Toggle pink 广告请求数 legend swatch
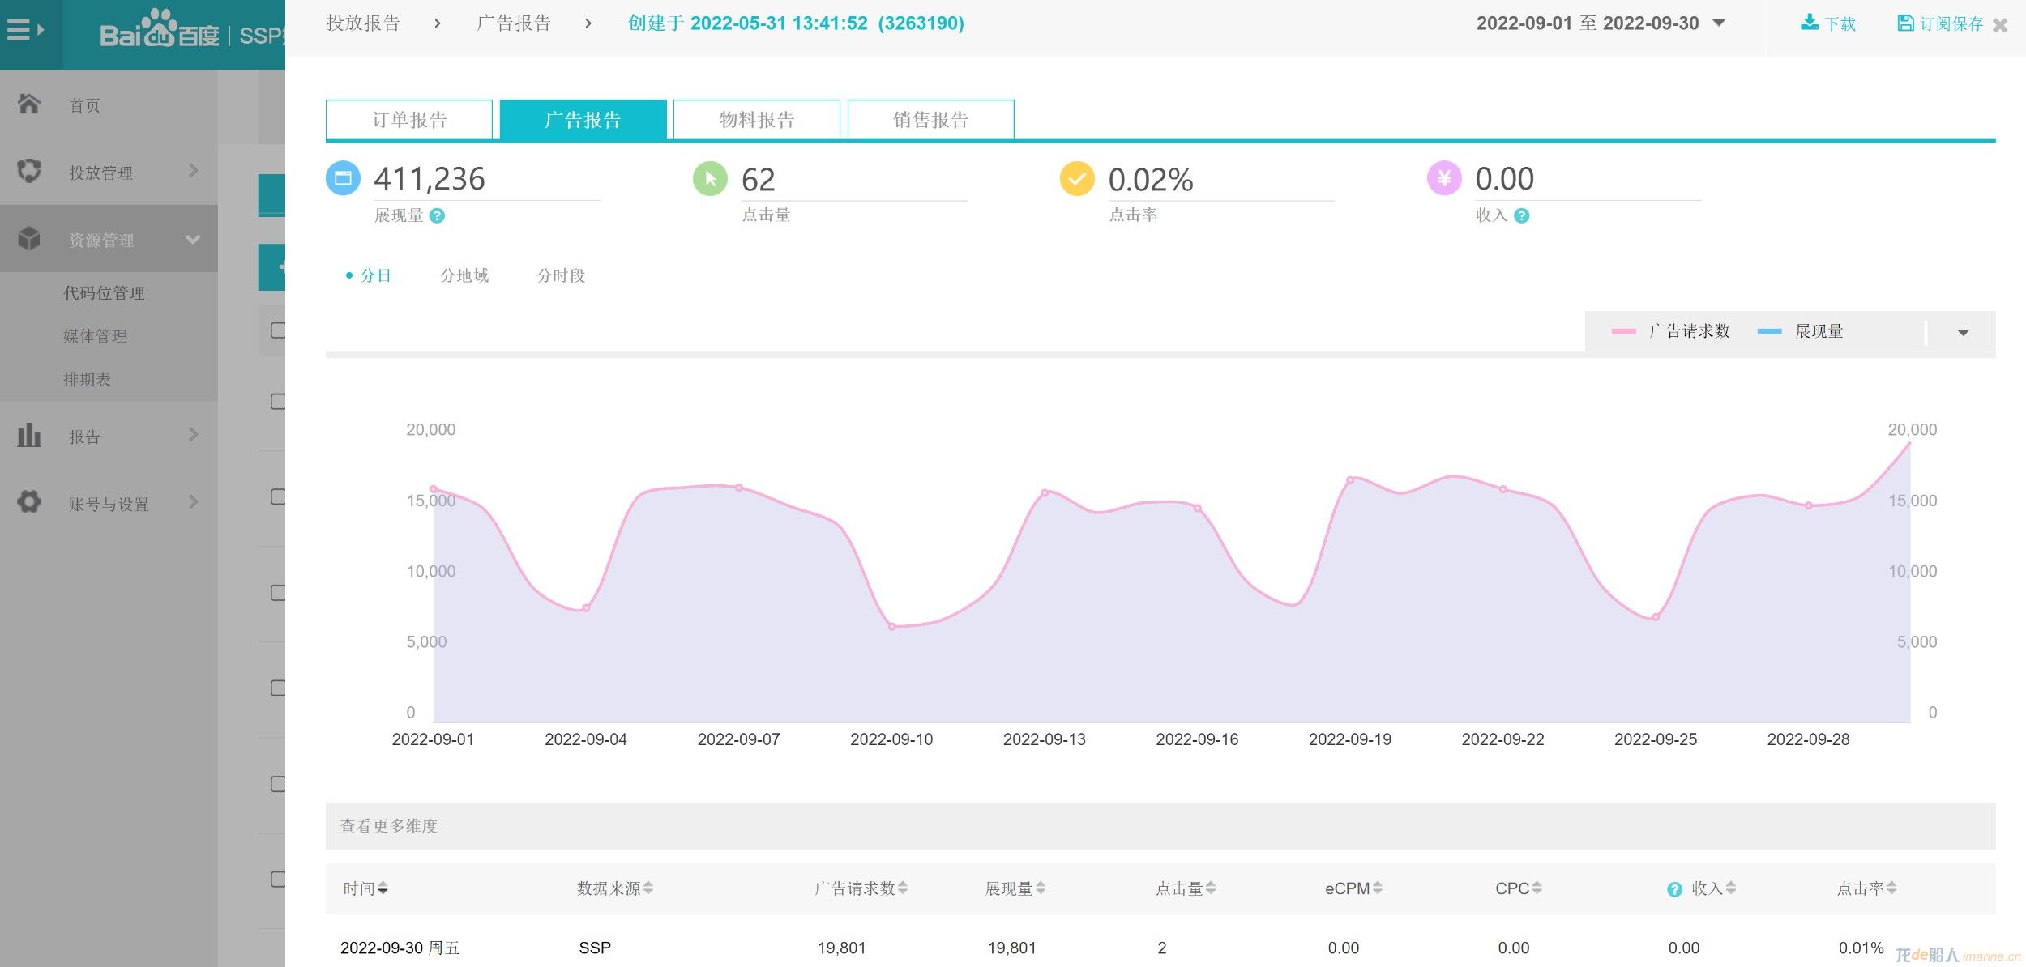The width and height of the screenshot is (2026, 967). [x=1623, y=331]
